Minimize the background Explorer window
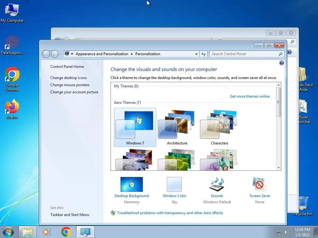Screen dimensions: 318x238 [270, 33]
